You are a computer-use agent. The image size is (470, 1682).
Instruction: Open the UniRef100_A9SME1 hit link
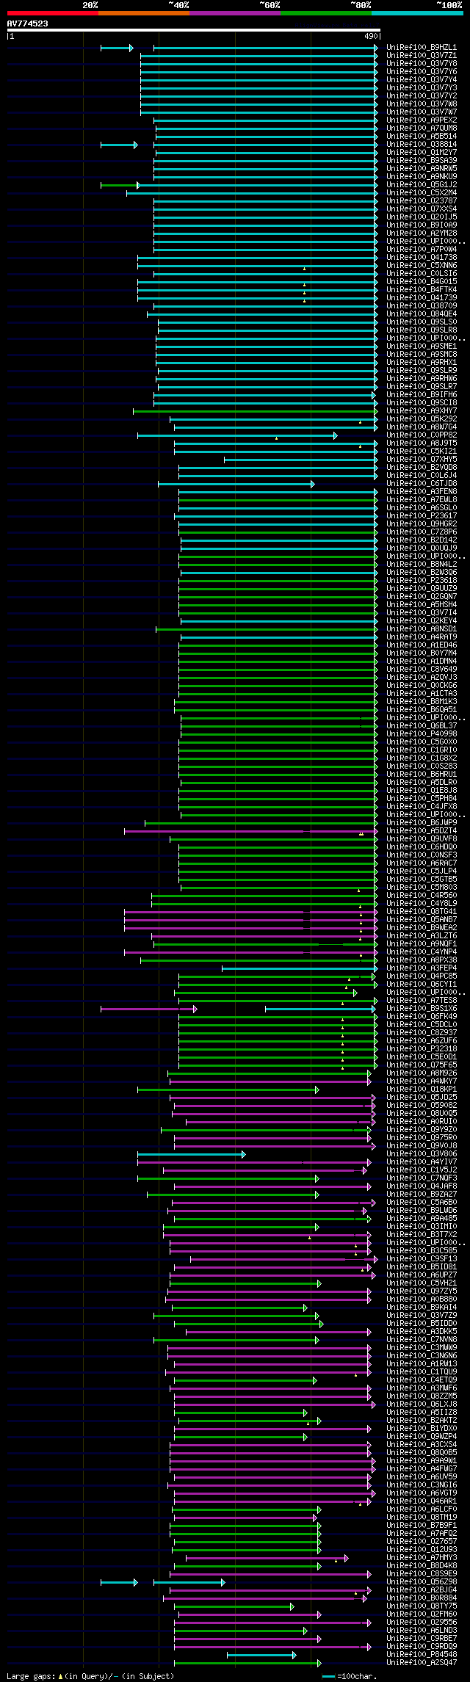(x=422, y=347)
